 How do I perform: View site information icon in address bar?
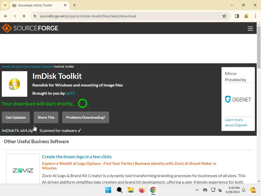pos(35,16)
